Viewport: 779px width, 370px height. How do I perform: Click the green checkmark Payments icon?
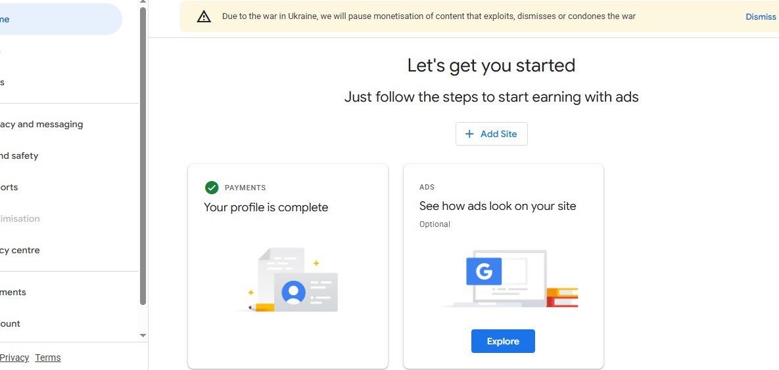click(212, 188)
